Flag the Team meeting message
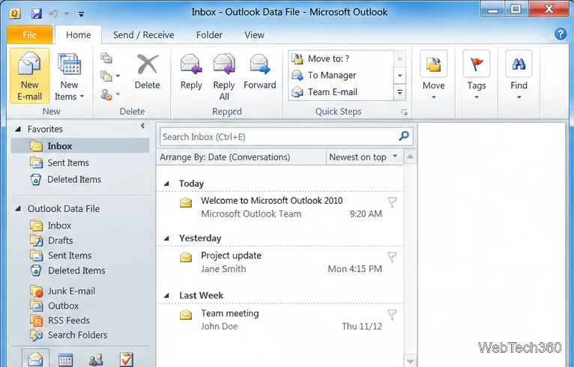This screenshot has width=574, height=367. [392, 315]
